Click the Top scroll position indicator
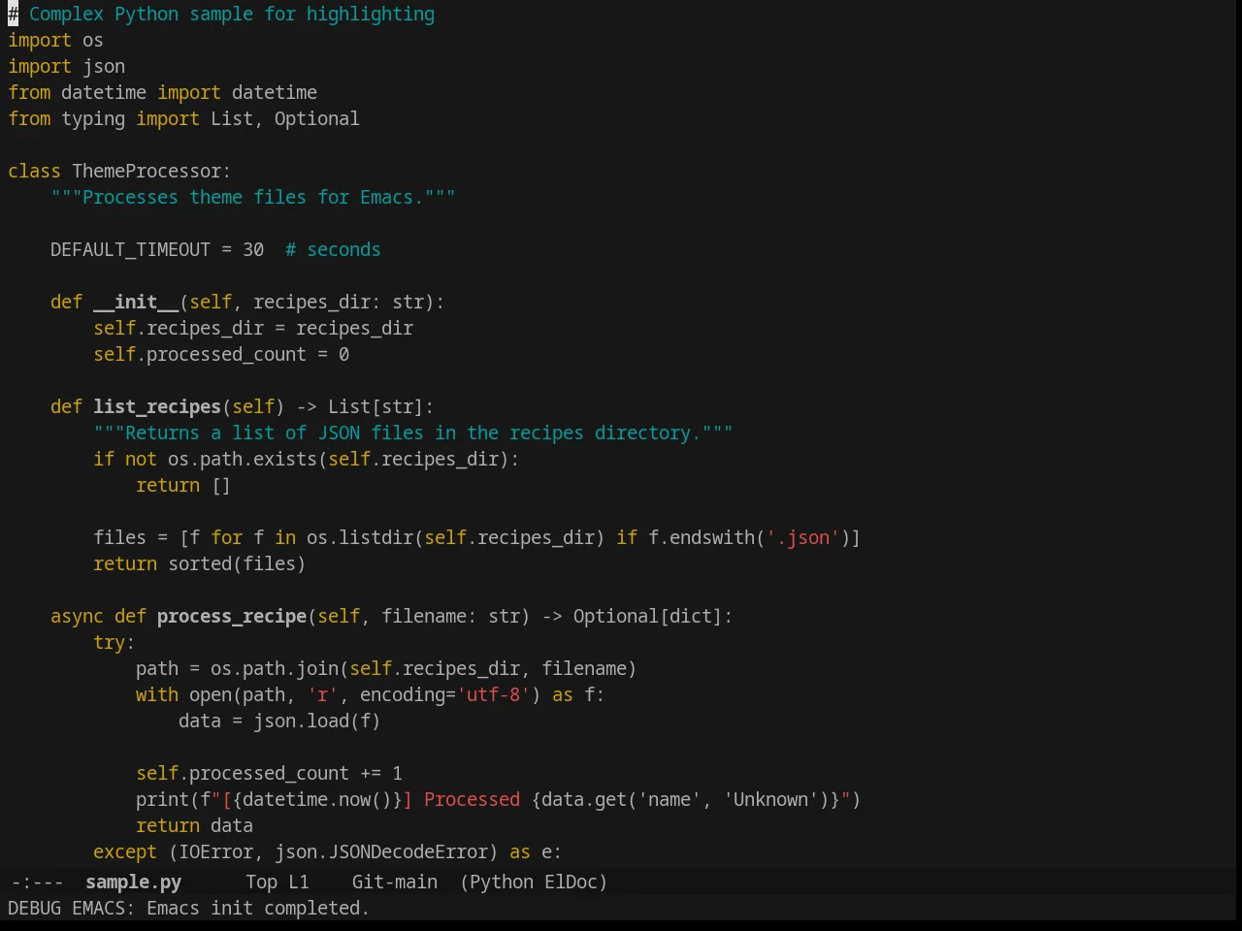The image size is (1242, 931). tap(261, 882)
